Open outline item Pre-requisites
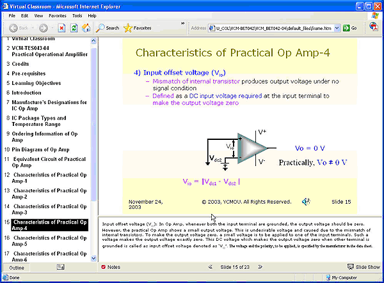The width and height of the screenshot is (384, 283). pyautogui.click(x=29, y=73)
